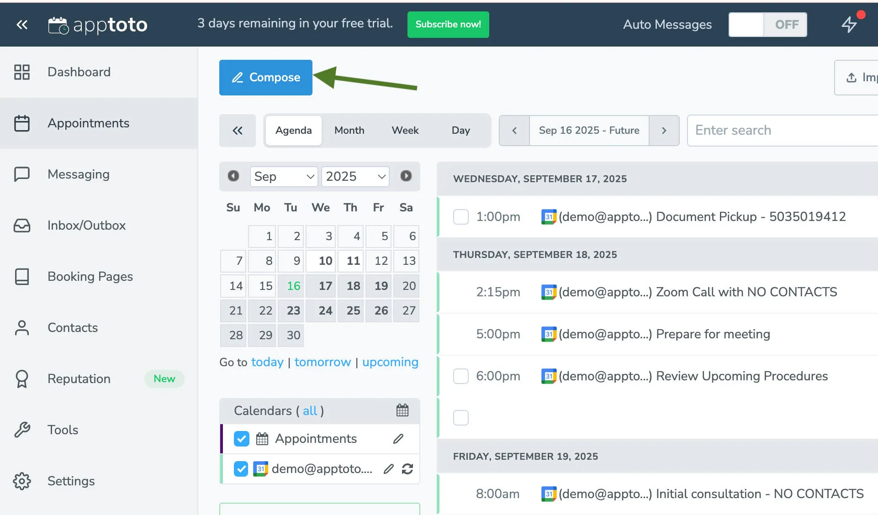Click the calendar icon beside Calendars header
Viewport: 878px width, 515px height.
(402, 410)
